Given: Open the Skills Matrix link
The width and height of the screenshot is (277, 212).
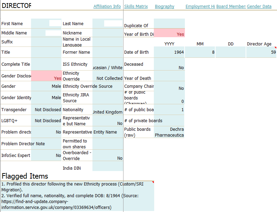Looking at the screenshot, I should pyautogui.click(x=136, y=6).
